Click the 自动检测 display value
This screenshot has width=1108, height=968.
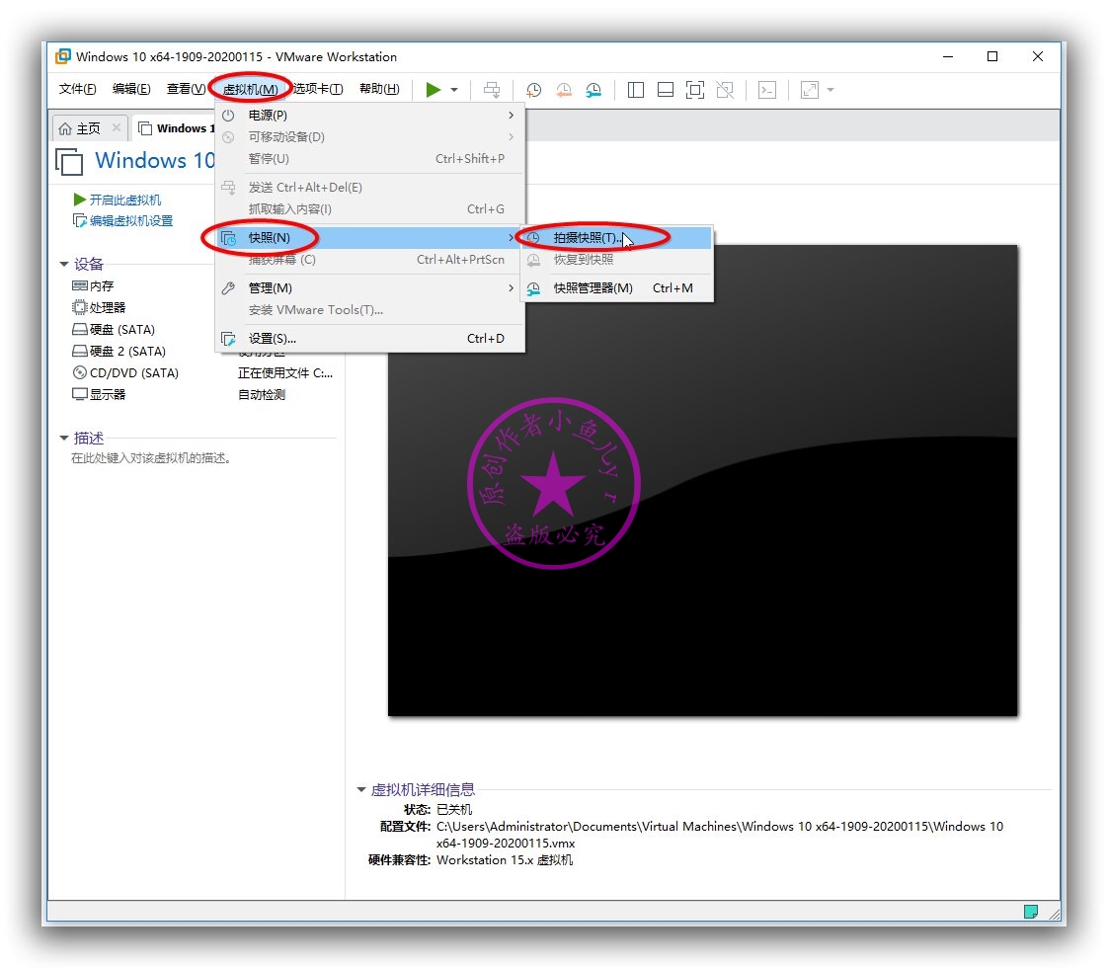[262, 395]
